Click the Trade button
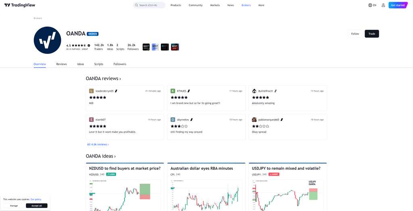 click(371, 34)
